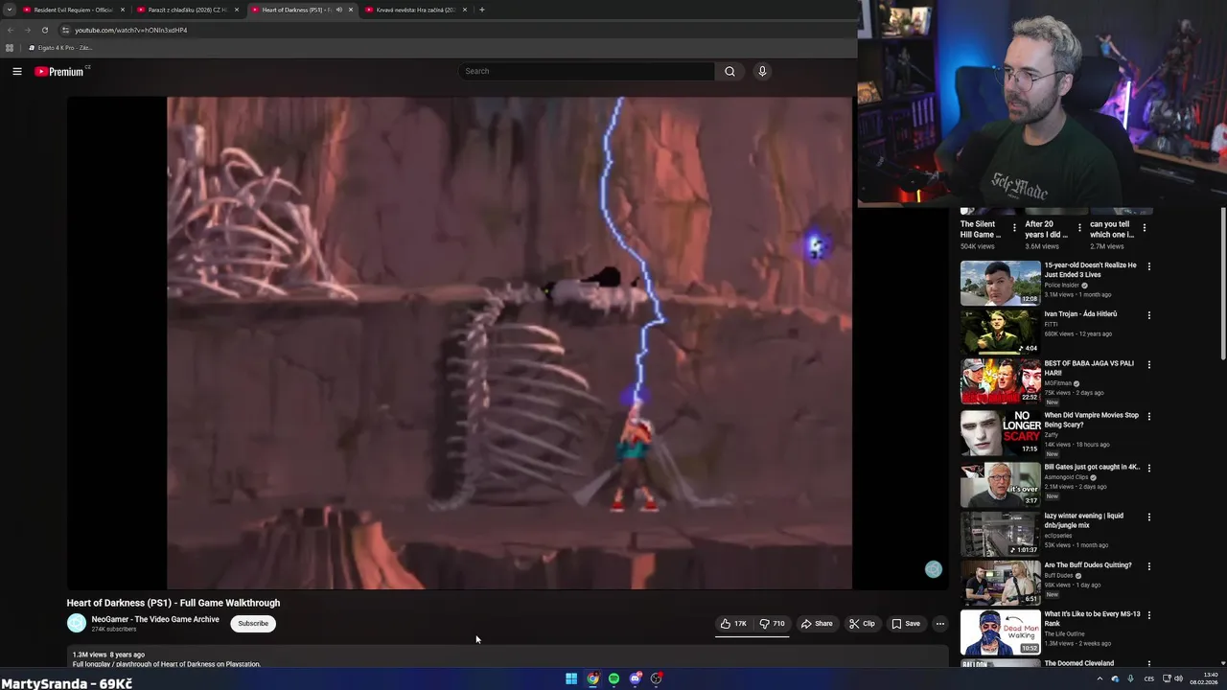
Task: Open options for Ivan Trojan video
Action: point(1149,315)
